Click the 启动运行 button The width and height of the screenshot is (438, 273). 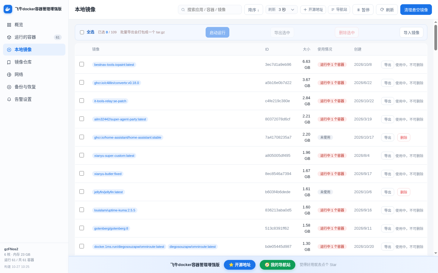[x=217, y=32]
